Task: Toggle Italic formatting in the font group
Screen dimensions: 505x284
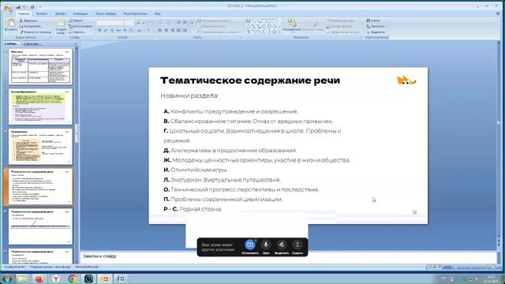Action: tap(105, 30)
